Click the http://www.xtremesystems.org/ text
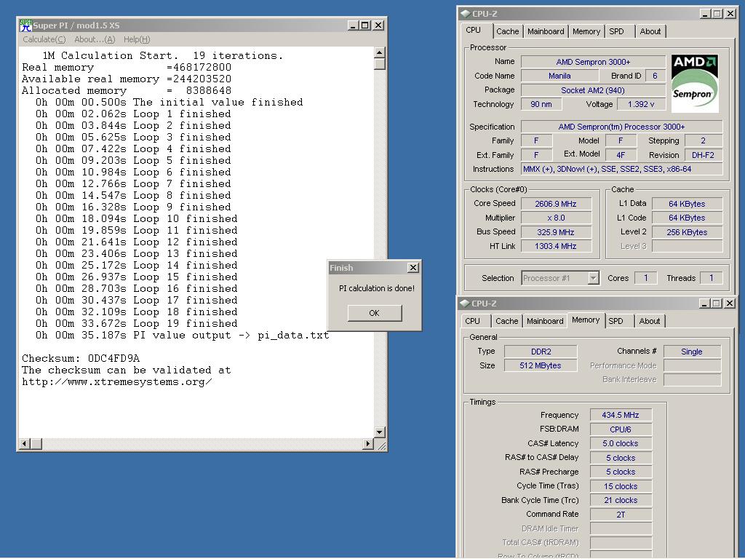This screenshot has width=745, height=559. 117,381
